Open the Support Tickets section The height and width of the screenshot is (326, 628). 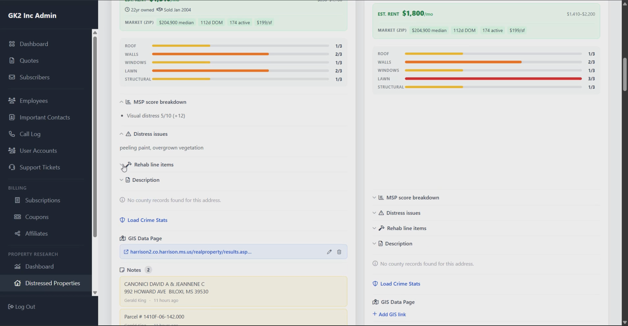click(39, 167)
